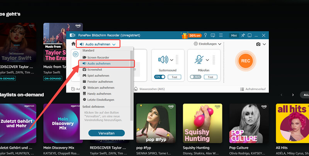This screenshot has height=156, width=309.
Task: Click the artist line 'Disney, Shakira, Alex W...'
Action: tap(200, 153)
